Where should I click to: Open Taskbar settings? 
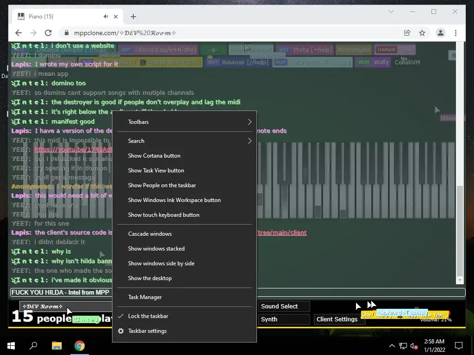(x=184, y=331)
